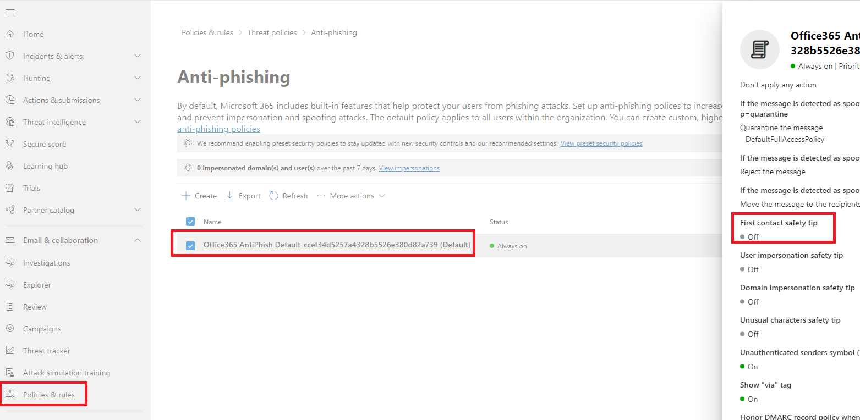
Task: Click Domain impersonation safety tip label
Action: point(797,288)
